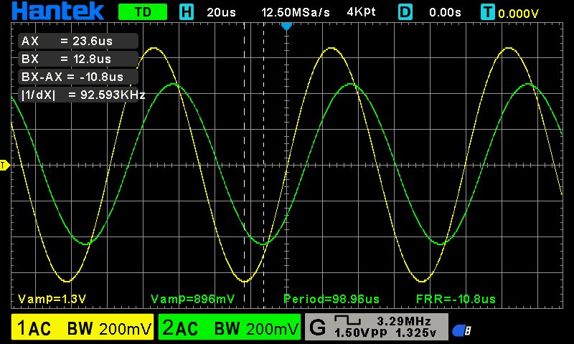This screenshot has height=344, width=574.
Task: Click the 3.29MHz generator frequency
Action: [x=404, y=321]
